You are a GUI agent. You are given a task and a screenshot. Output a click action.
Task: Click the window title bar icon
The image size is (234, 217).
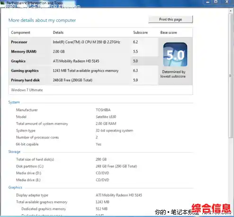[2, 3]
